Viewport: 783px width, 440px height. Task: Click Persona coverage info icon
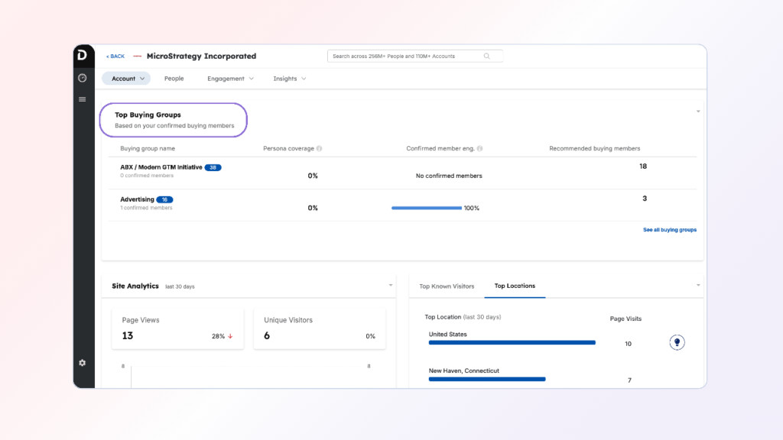coord(319,149)
